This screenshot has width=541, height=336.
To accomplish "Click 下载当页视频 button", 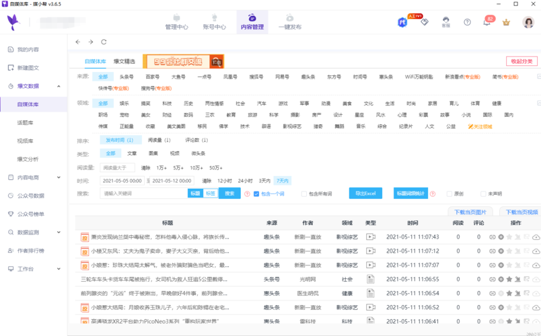I will click(x=521, y=212).
